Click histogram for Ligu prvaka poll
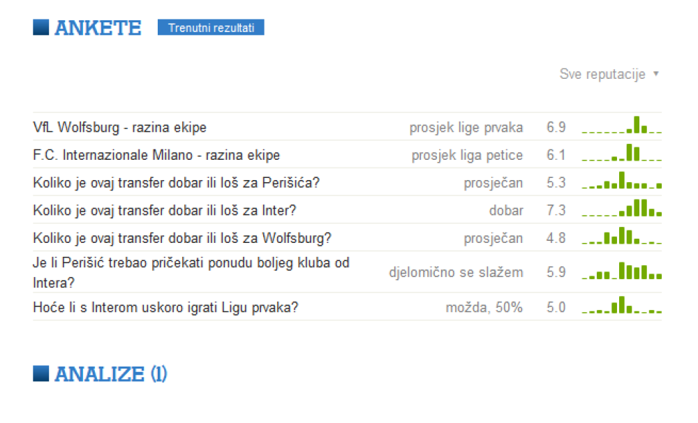 pyautogui.click(x=621, y=306)
